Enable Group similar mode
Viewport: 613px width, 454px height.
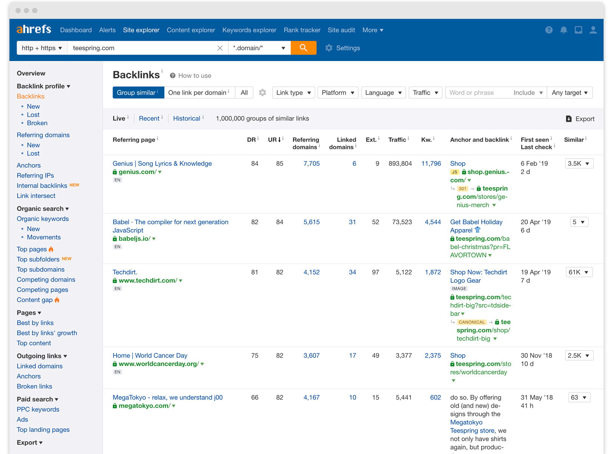(138, 93)
